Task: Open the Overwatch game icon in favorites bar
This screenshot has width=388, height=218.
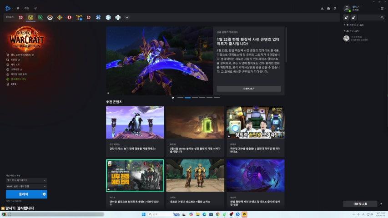Action: [x=50, y=17]
